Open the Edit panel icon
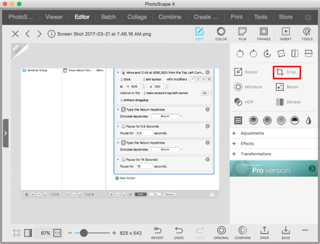This screenshot has height=244, width=320. (x=199, y=34)
